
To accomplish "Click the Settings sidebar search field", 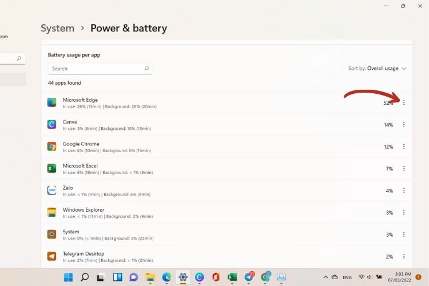I will (x=13, y=58).
